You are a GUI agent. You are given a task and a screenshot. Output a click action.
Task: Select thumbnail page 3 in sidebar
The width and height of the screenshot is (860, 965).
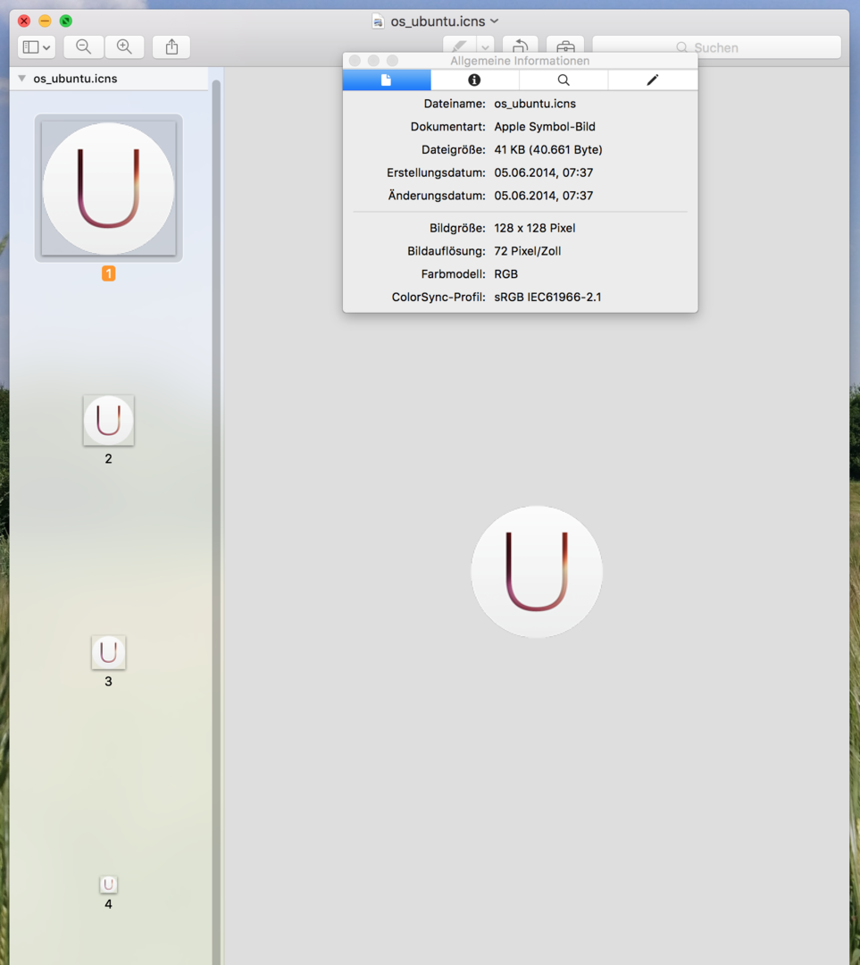(x=108, y=652)
